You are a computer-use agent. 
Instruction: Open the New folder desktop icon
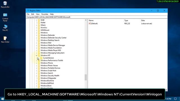[x=5, y=39]
